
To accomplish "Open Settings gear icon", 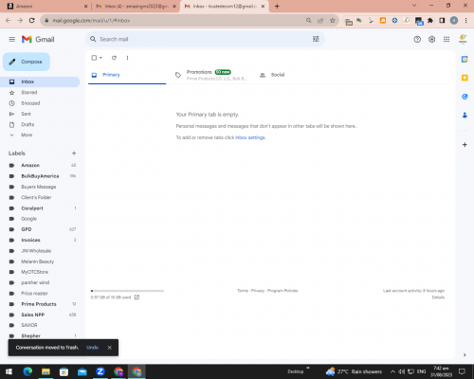I will [431, 39].
